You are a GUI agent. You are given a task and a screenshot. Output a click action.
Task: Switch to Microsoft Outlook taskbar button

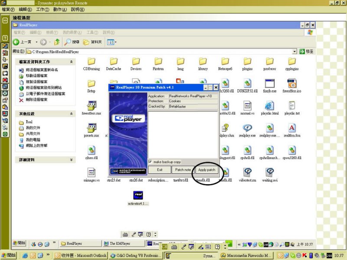(x=81, y=255)
